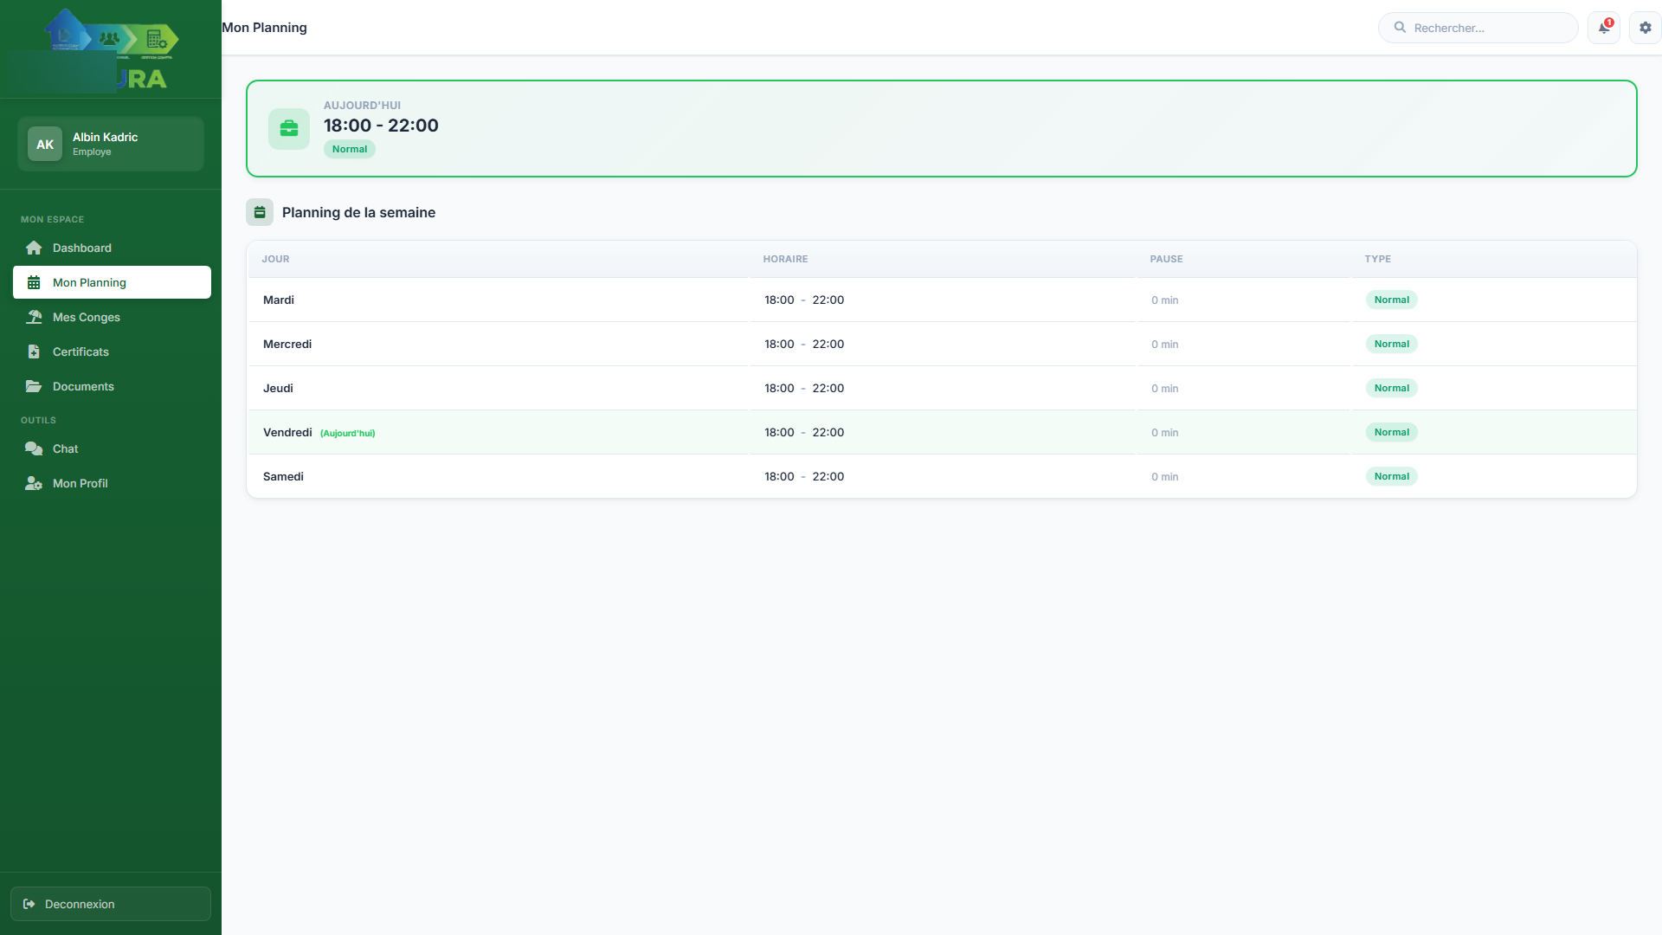Click the Mes Conges umbrella icon
Screen dimensions: 1662x935
[34, 318]
